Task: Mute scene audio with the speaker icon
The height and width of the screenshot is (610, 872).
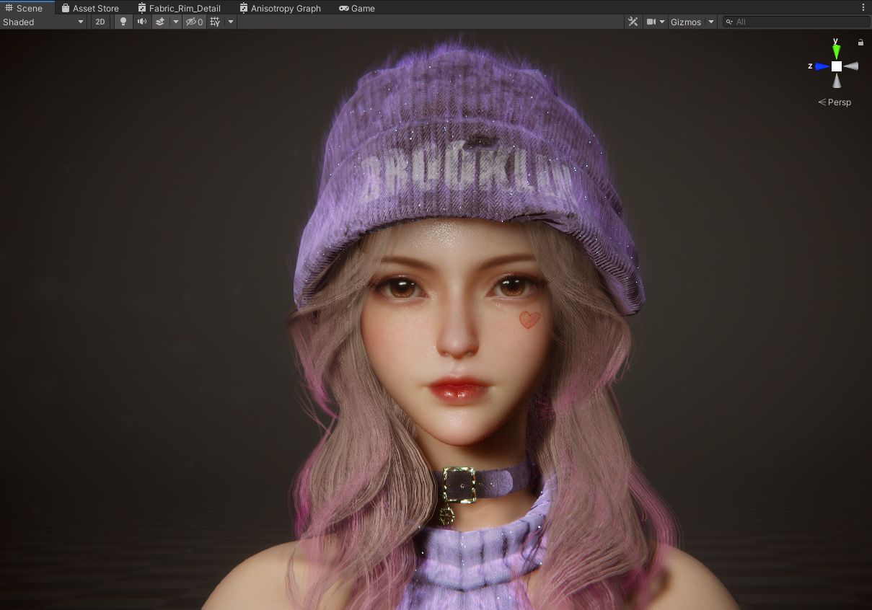Action: pyautogui.click(x=141, y=22)
